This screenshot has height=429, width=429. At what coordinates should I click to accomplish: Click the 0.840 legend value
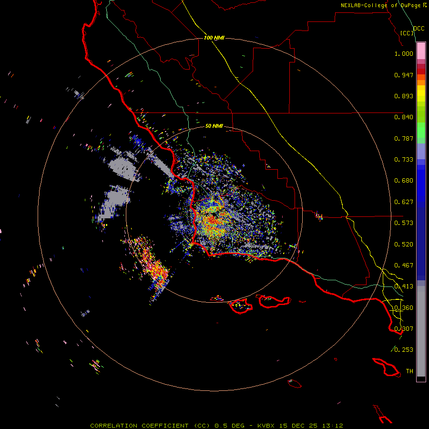point(404,117)
